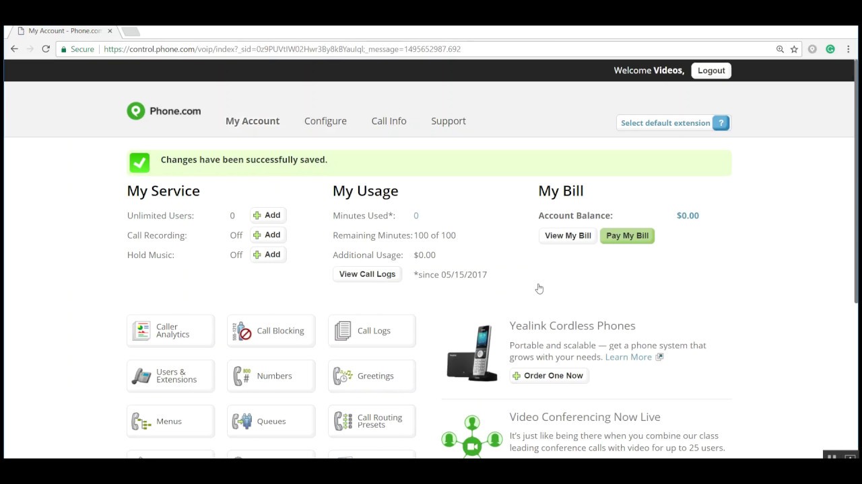Click the Minutes Used value 0
Image resolution: width=862 pixels, height=484 pixels.
(x=416, y=216)
